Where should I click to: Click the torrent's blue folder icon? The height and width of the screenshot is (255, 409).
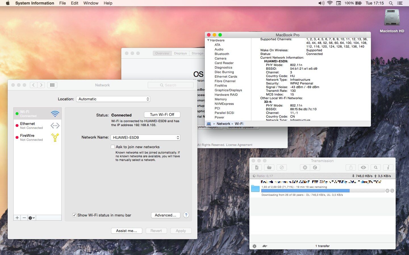[255, 188]
